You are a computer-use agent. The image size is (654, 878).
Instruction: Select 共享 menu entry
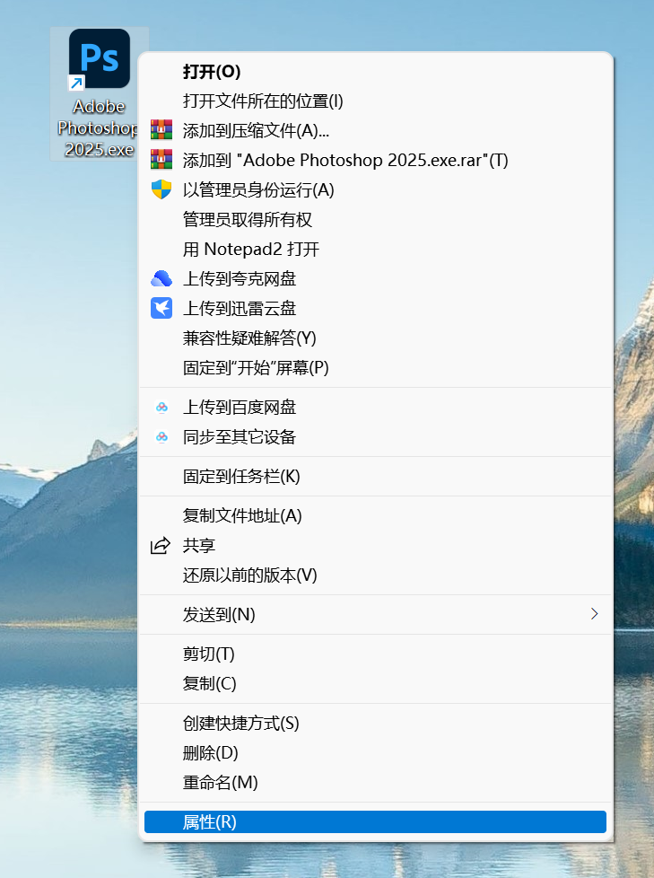pyautogui.click(x=375, y=546)
